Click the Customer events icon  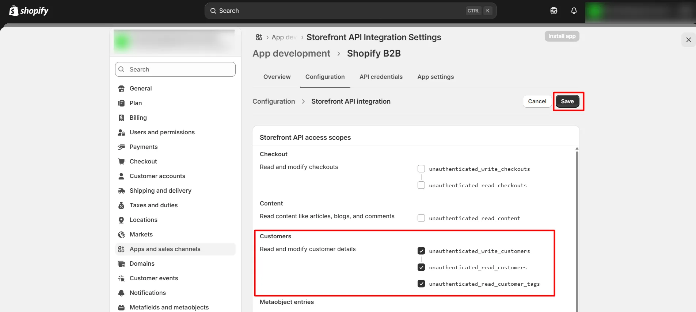[x=121, y=278]
